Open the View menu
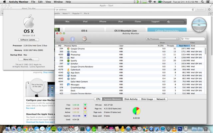 pyautogui.click(x=48, y=2)
